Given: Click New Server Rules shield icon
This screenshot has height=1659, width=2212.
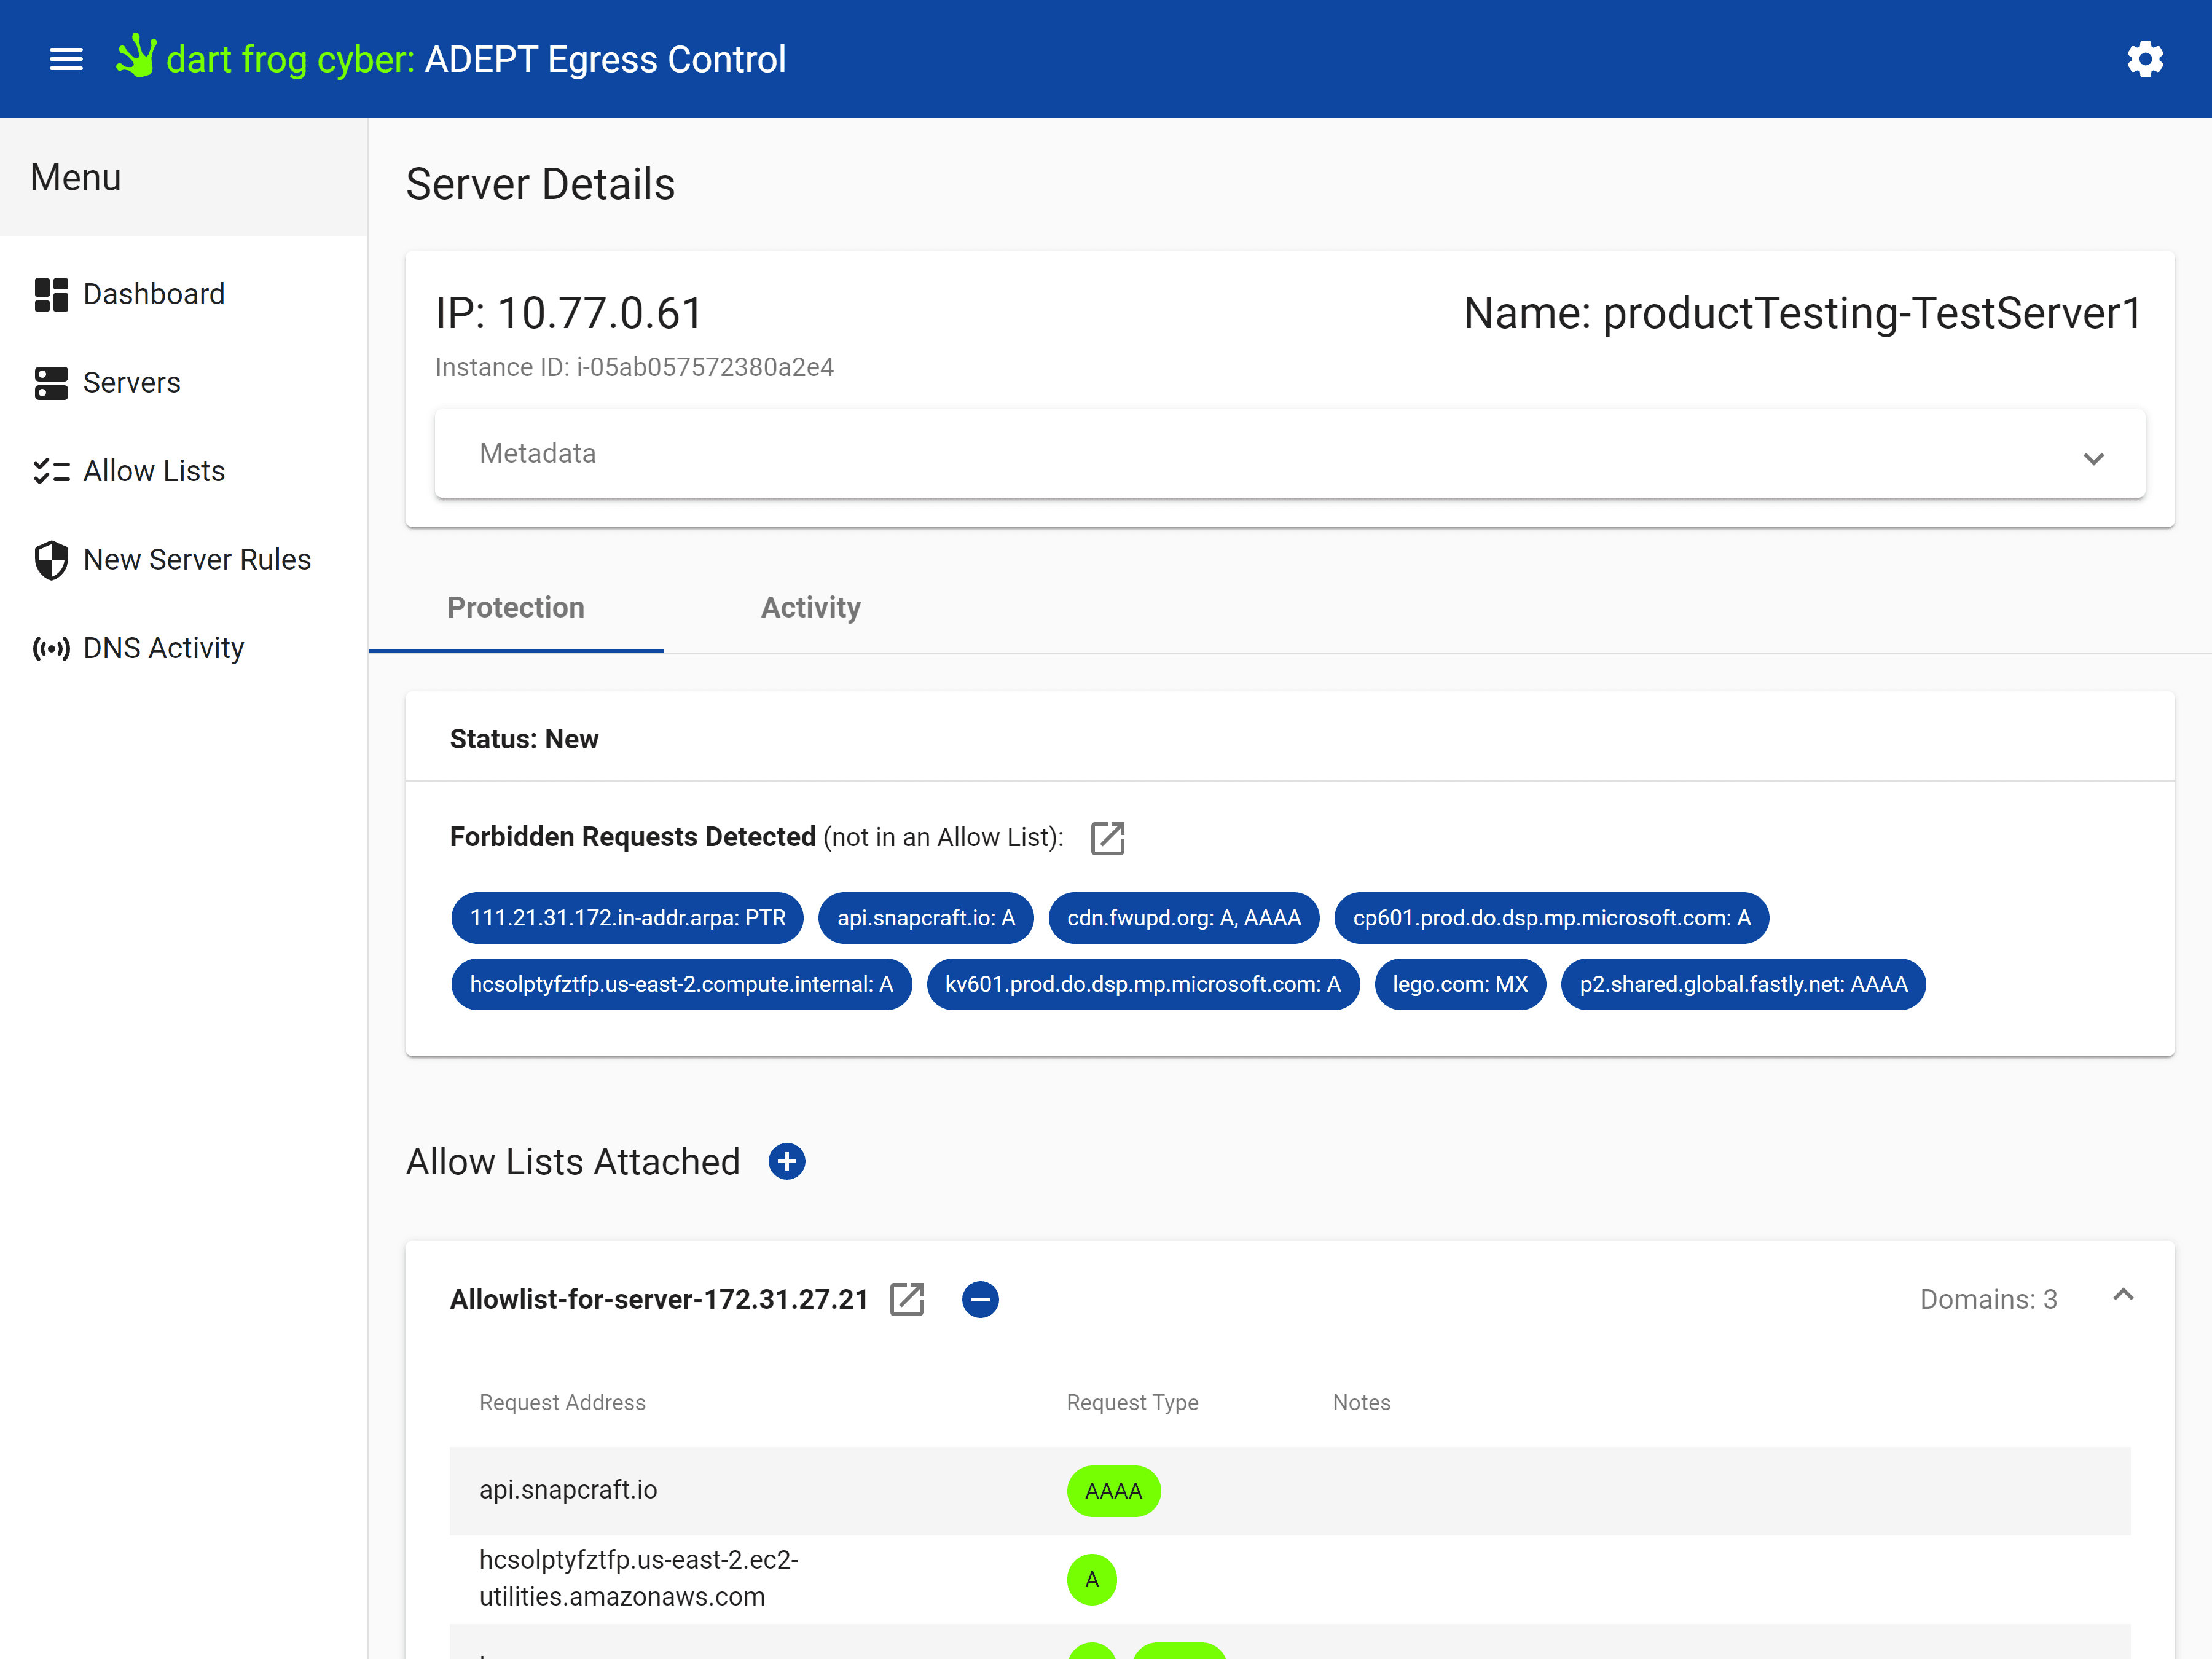Looking at the screenshot, I should 51,560.
